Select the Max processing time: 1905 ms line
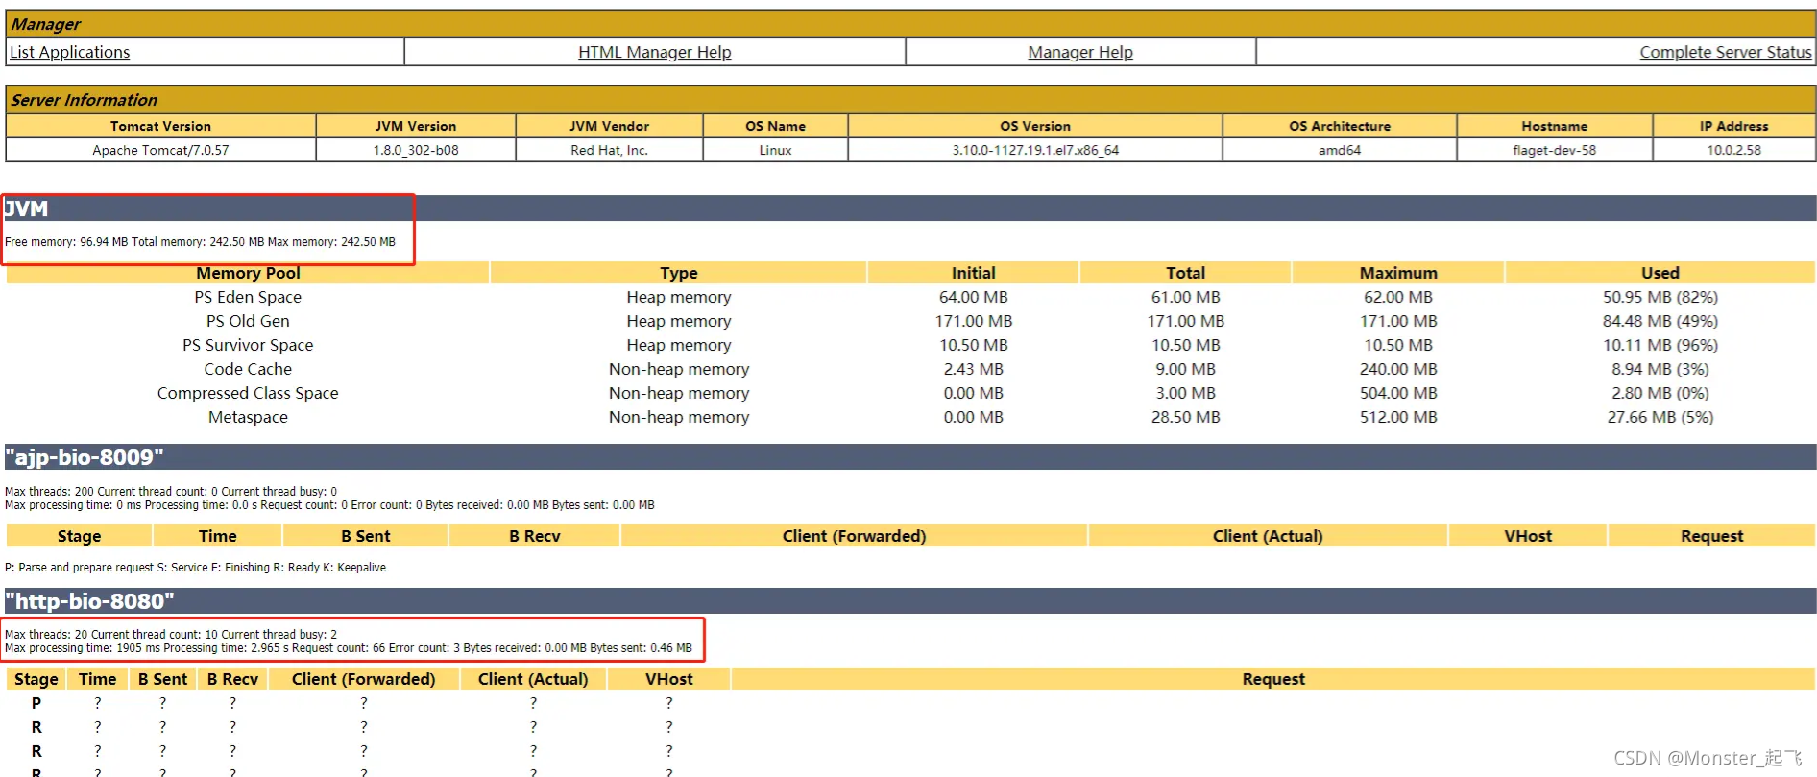This screenshot has height=777, width=1817. (348, 648)
